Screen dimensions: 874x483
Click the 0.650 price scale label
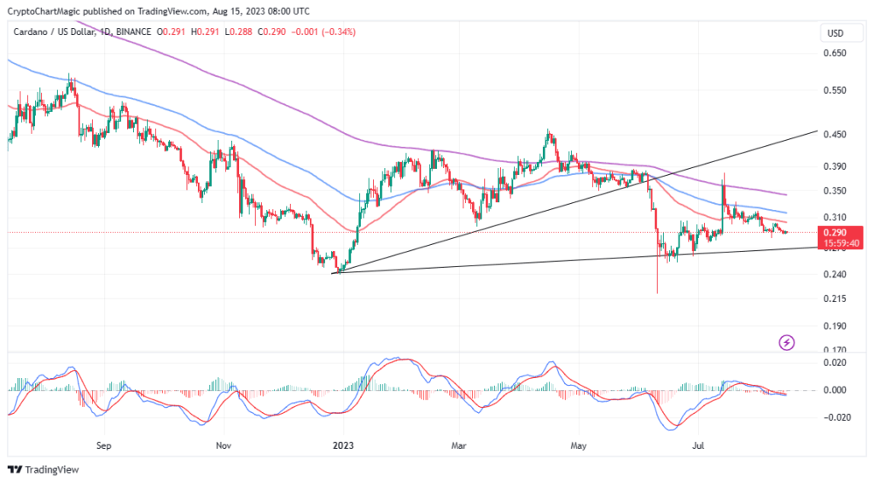833,53
